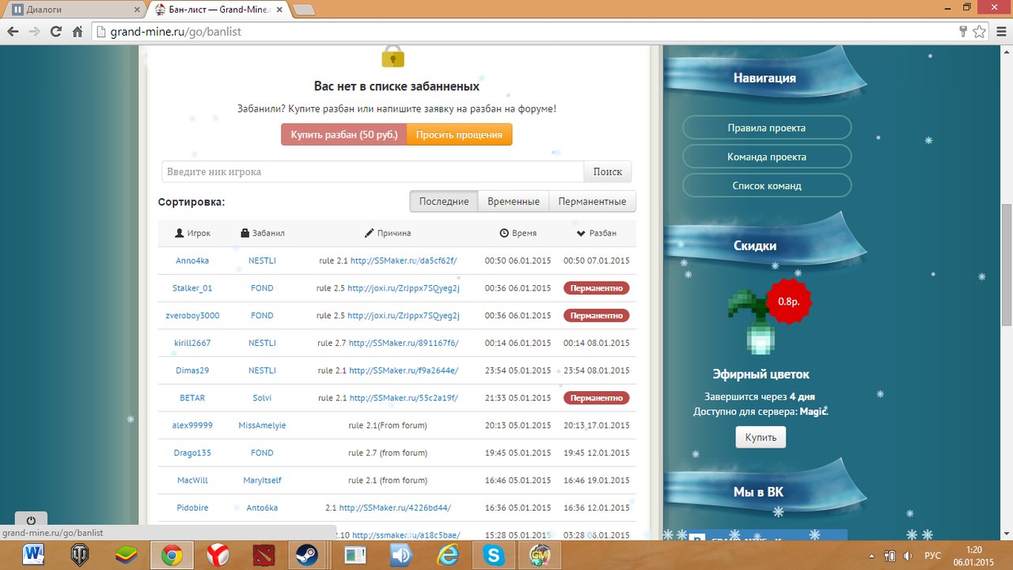Click the Эфирный цветок item image
Screen dimensions: 1013x570
pos(750,324)
